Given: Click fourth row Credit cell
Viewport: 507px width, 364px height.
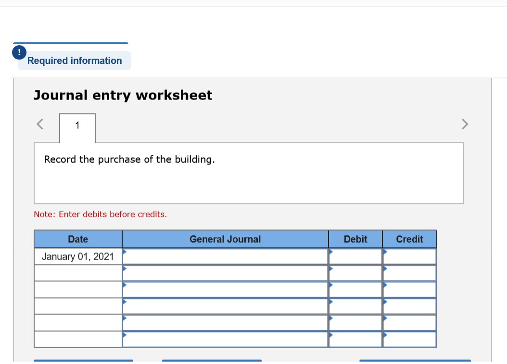Looking at the screenshot, I should 409,306.
